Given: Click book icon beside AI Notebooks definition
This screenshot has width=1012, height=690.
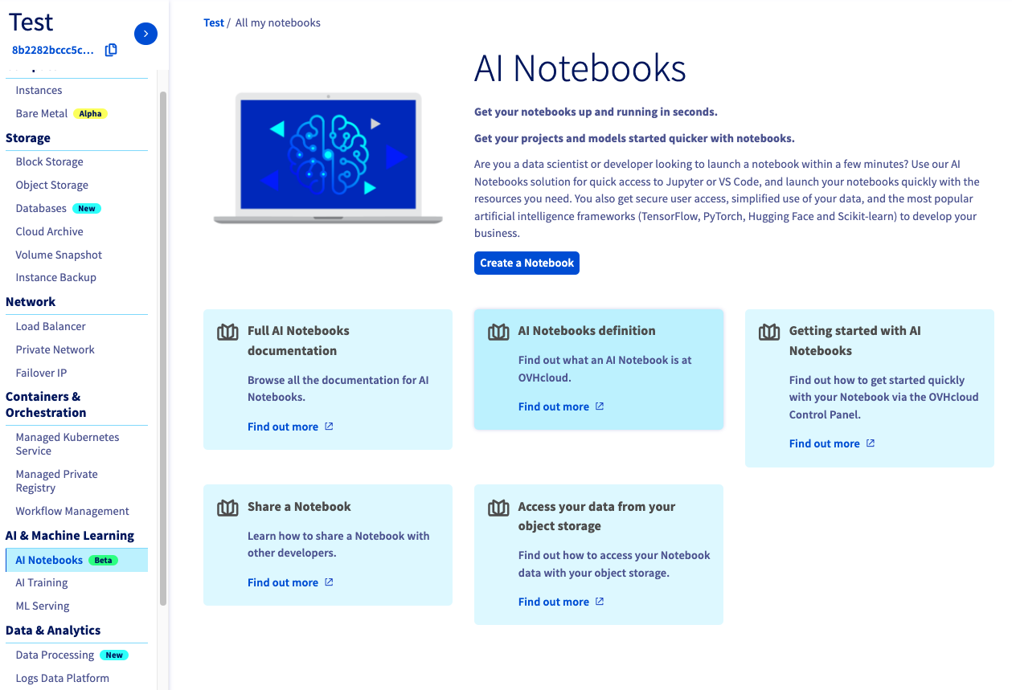Looking at the screenshot, I should coord(498,332).
